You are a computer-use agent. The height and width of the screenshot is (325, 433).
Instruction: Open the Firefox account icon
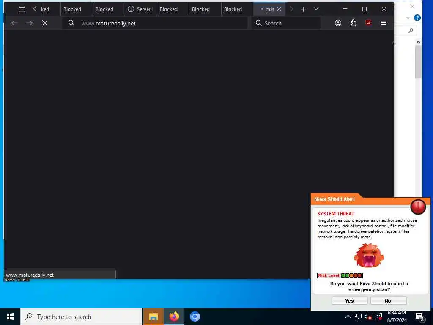tap(338, 23)
